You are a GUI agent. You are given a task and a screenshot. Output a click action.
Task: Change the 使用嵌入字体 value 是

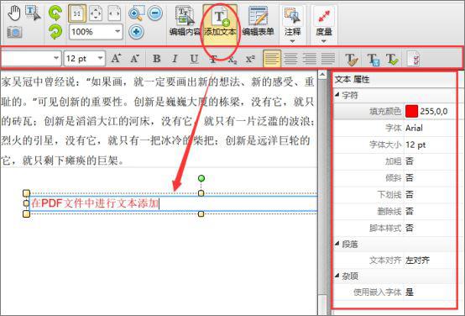pos(410,292)
